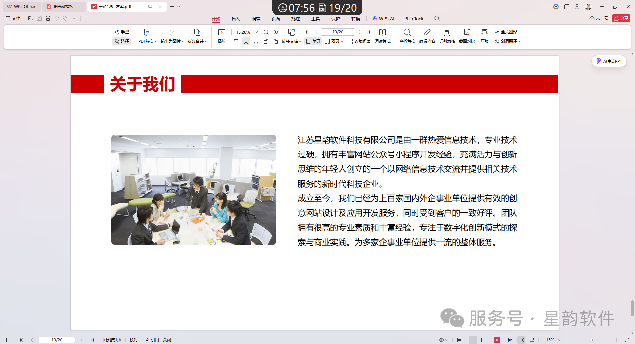Toggle 双页 double page view

coord(334,41)
